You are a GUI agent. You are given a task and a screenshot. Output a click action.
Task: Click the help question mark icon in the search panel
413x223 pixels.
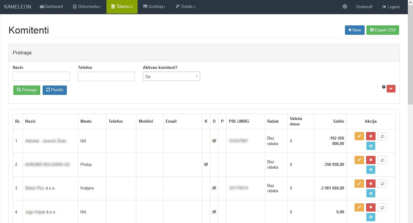coord(384,87)
